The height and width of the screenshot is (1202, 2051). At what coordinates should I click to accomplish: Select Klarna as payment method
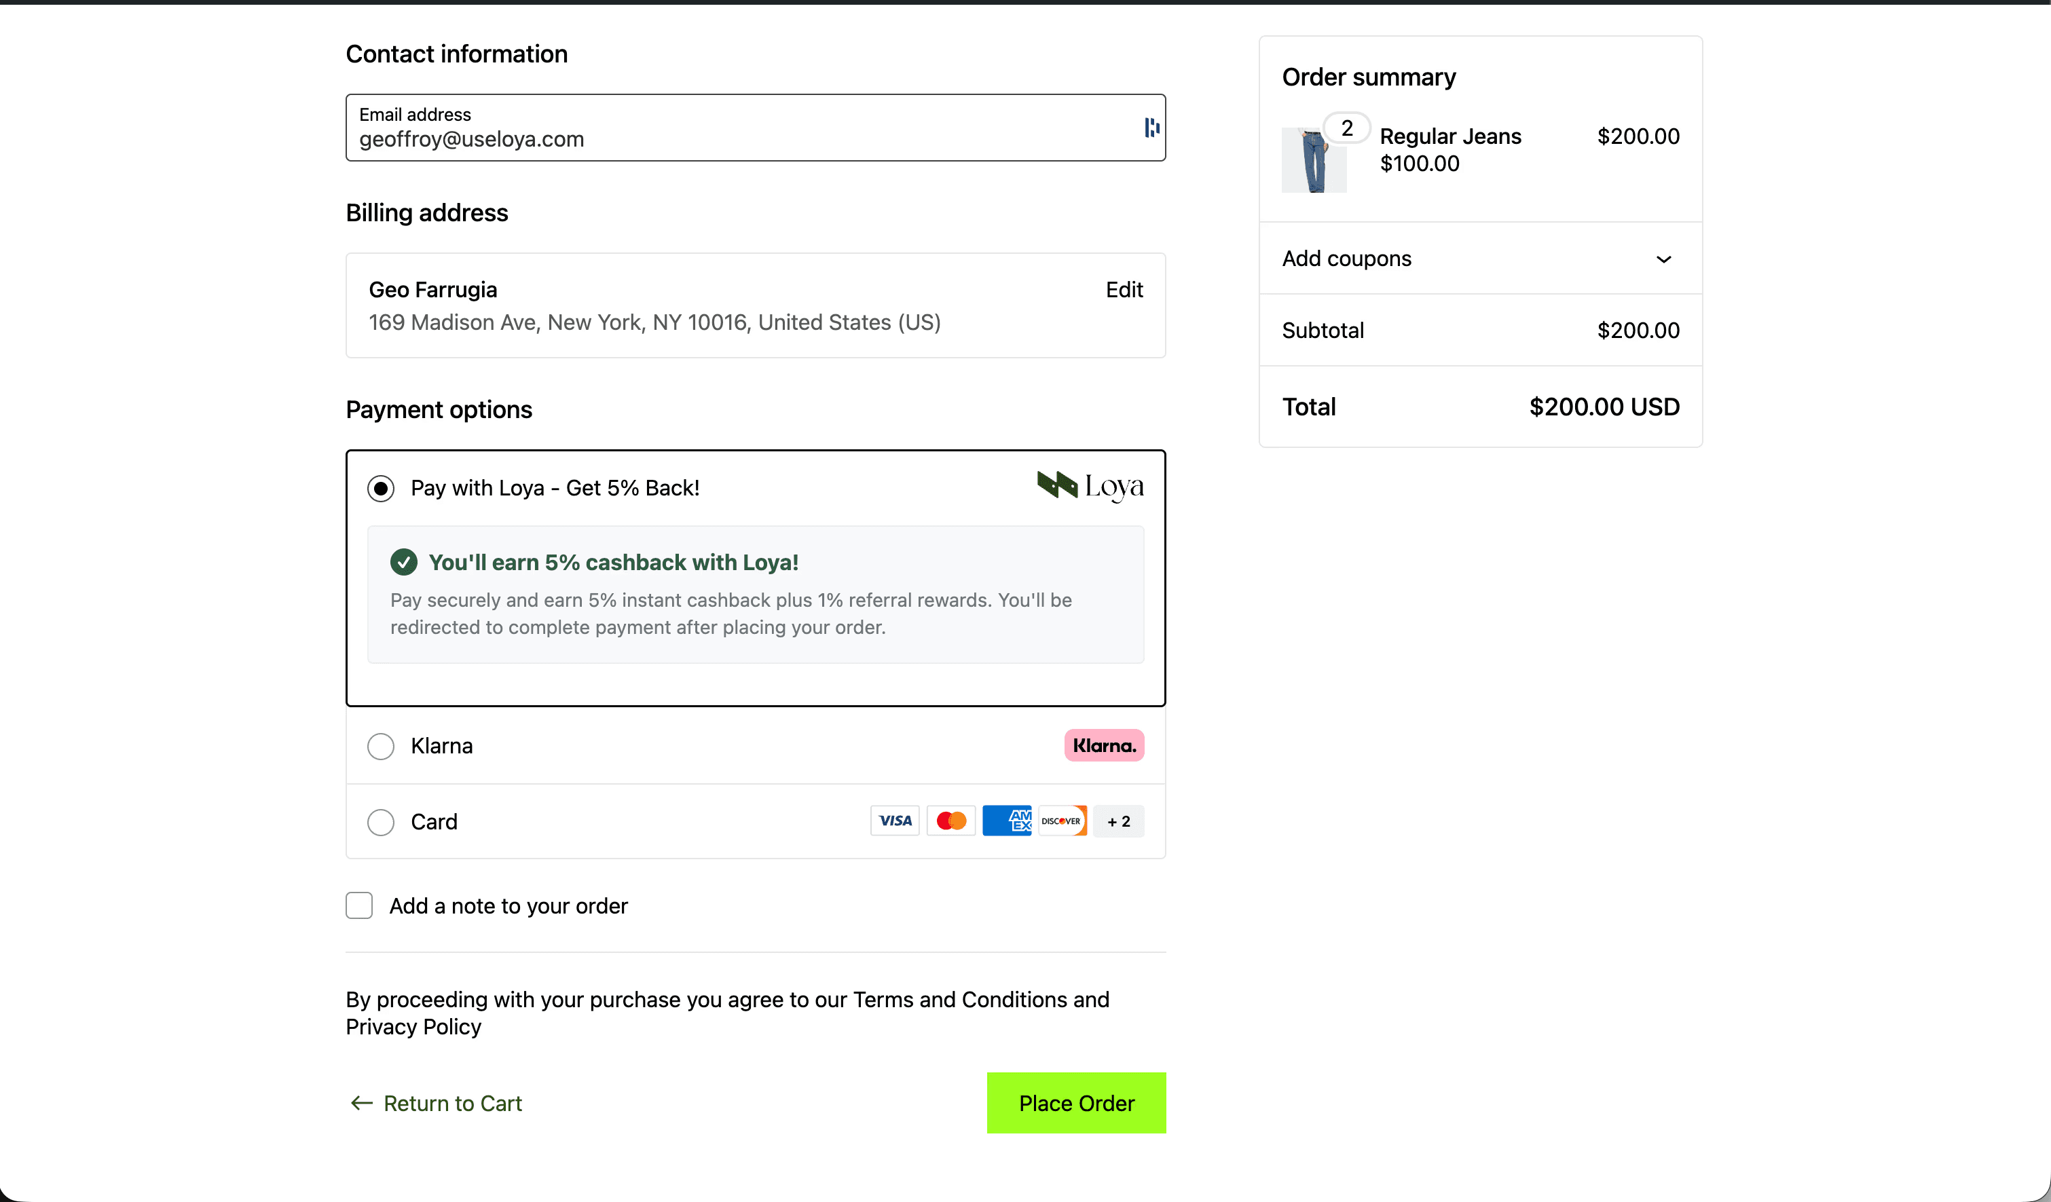(380, 745)
